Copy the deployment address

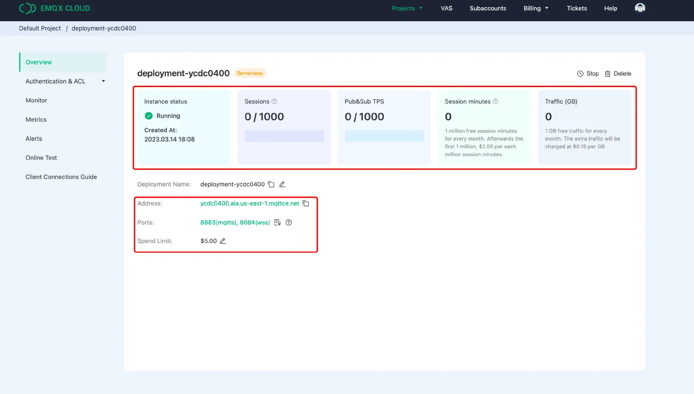pyautogui.click(x=306, y=204)
